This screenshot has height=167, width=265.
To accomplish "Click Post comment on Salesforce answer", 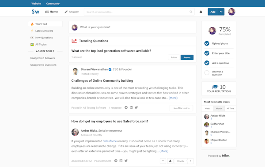I will pyautogui.click(x=103, y=161).
